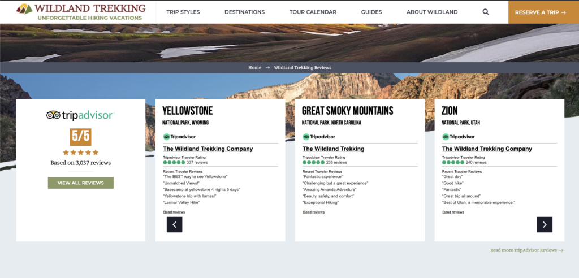Open the About Wildland menu
579x278 pixels.
coord(432,12)
